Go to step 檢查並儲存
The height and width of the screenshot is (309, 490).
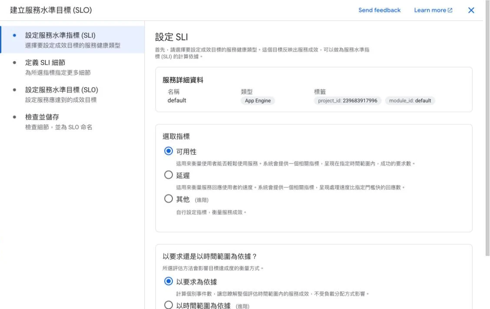click(73, 121)
